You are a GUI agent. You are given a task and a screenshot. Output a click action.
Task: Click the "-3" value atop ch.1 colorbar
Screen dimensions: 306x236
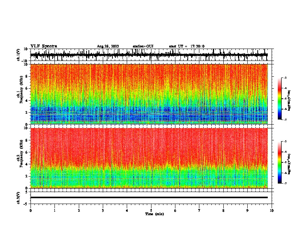[285, 78]
